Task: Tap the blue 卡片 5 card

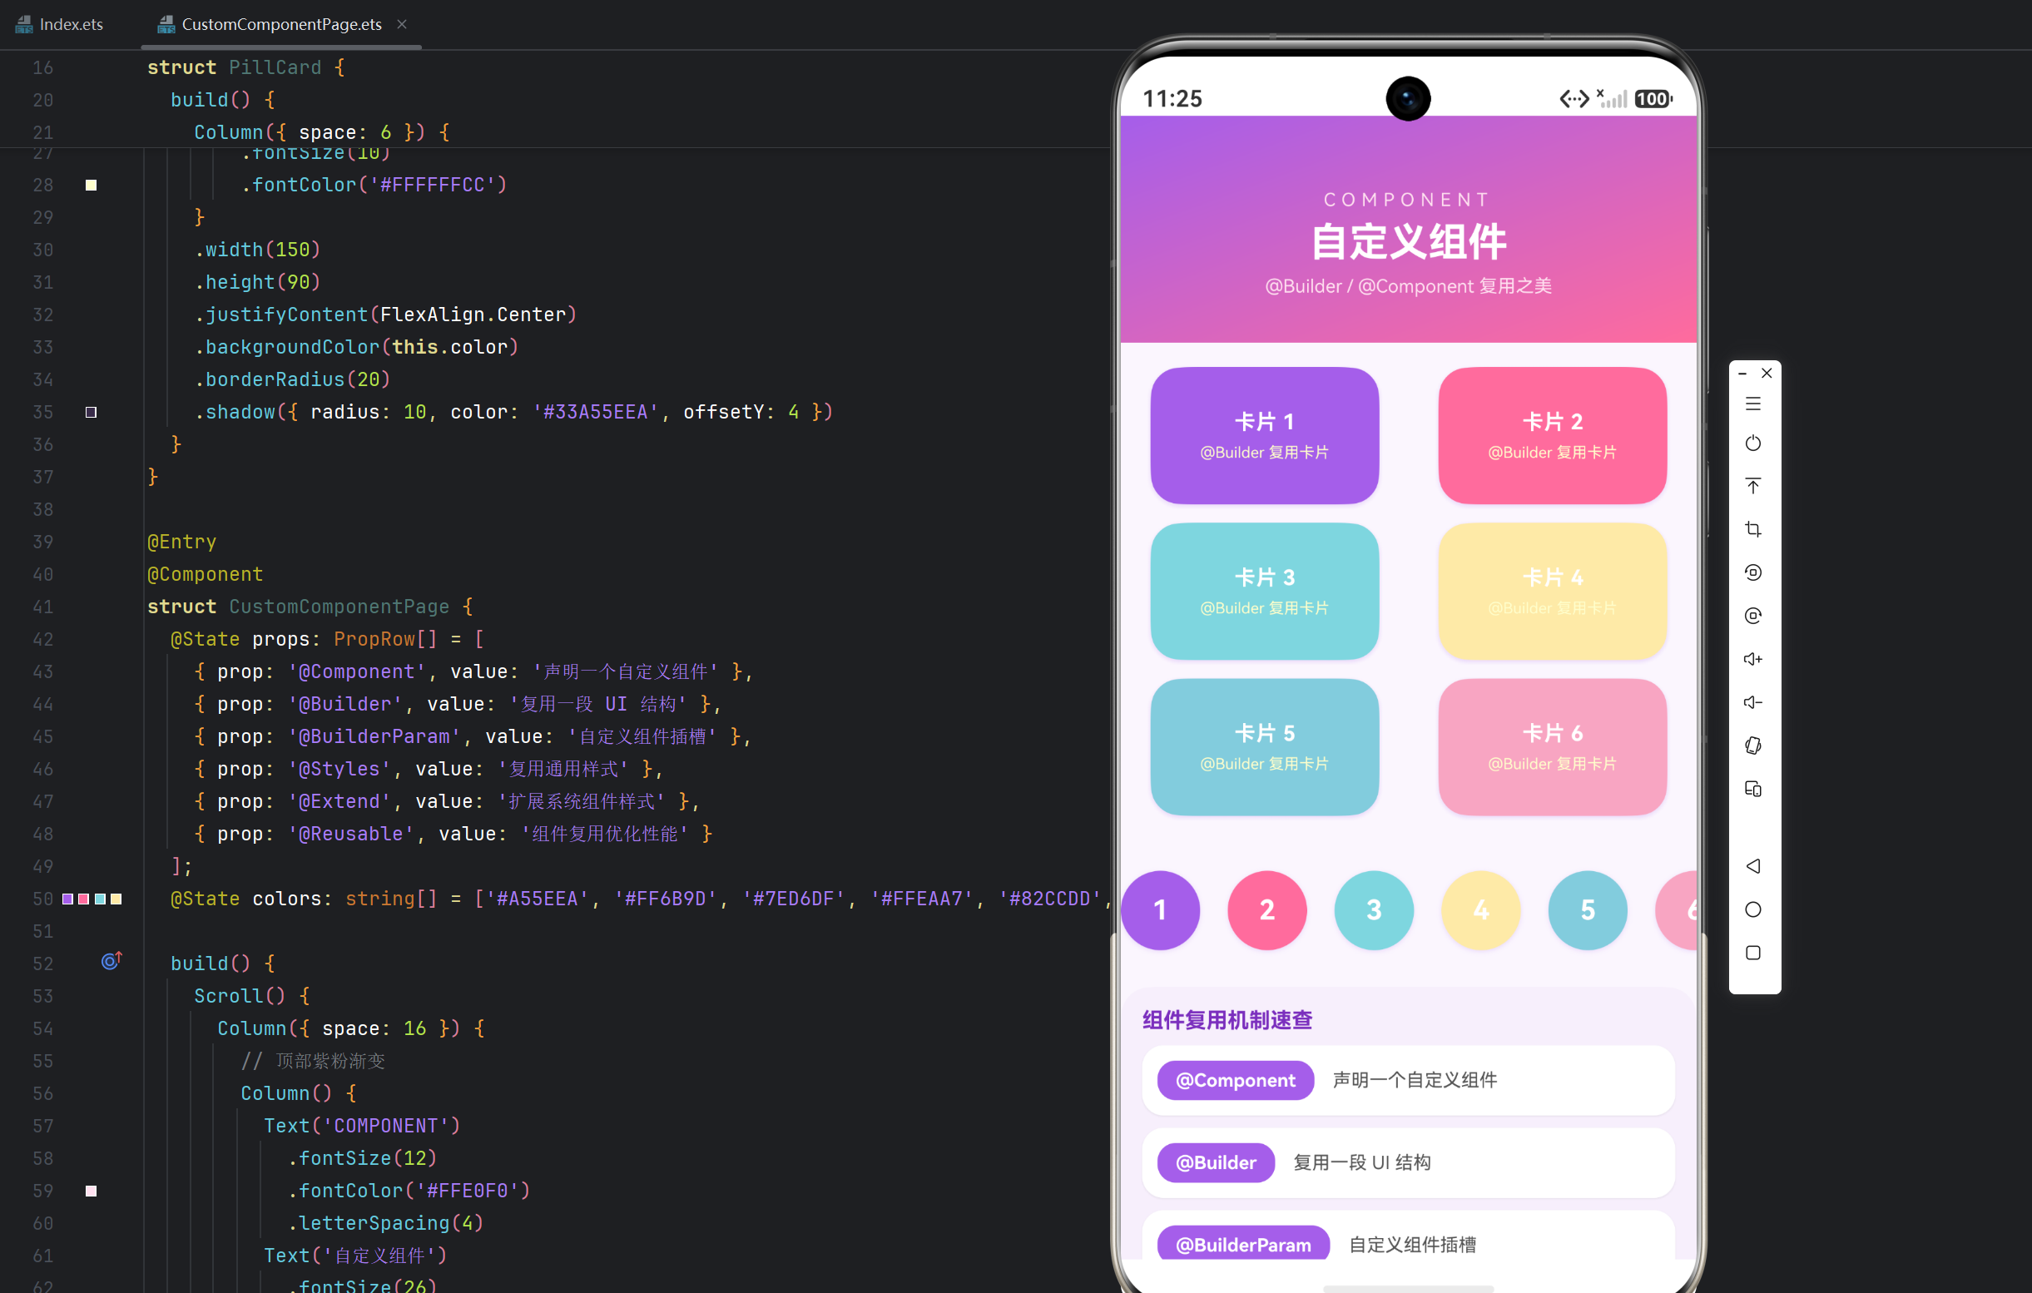Action: [1264, 747]
